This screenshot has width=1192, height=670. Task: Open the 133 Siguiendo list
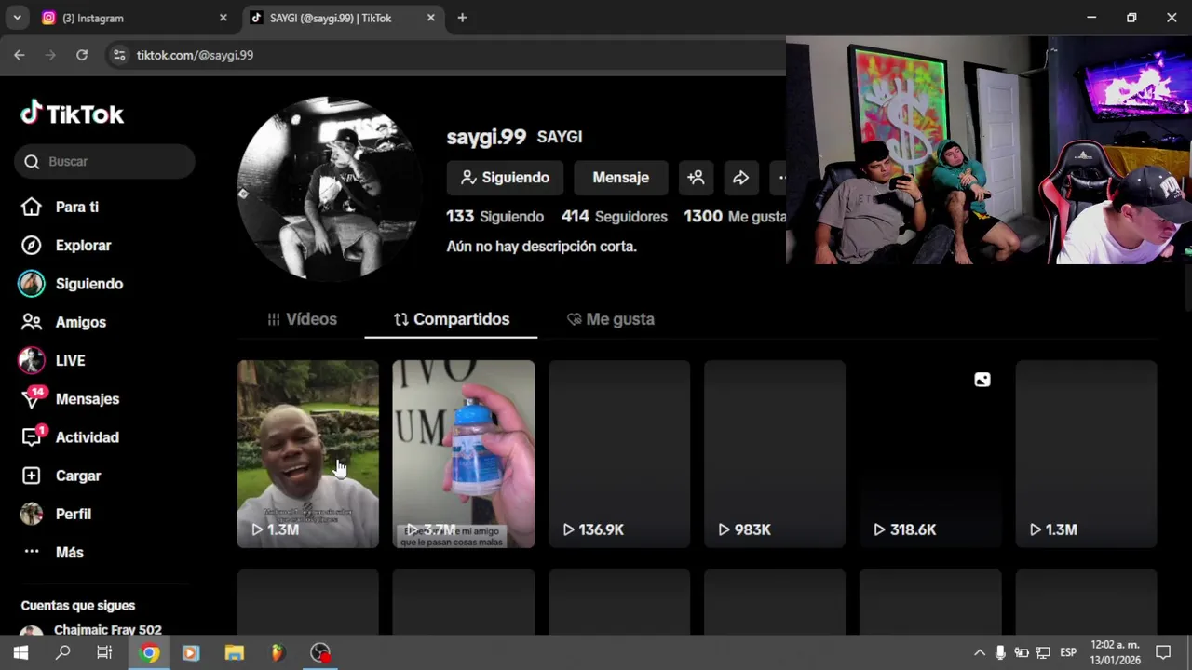pos(494,216)
